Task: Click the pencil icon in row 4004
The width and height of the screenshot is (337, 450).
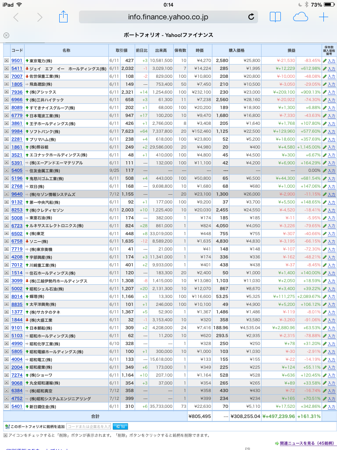Action: 325,359
